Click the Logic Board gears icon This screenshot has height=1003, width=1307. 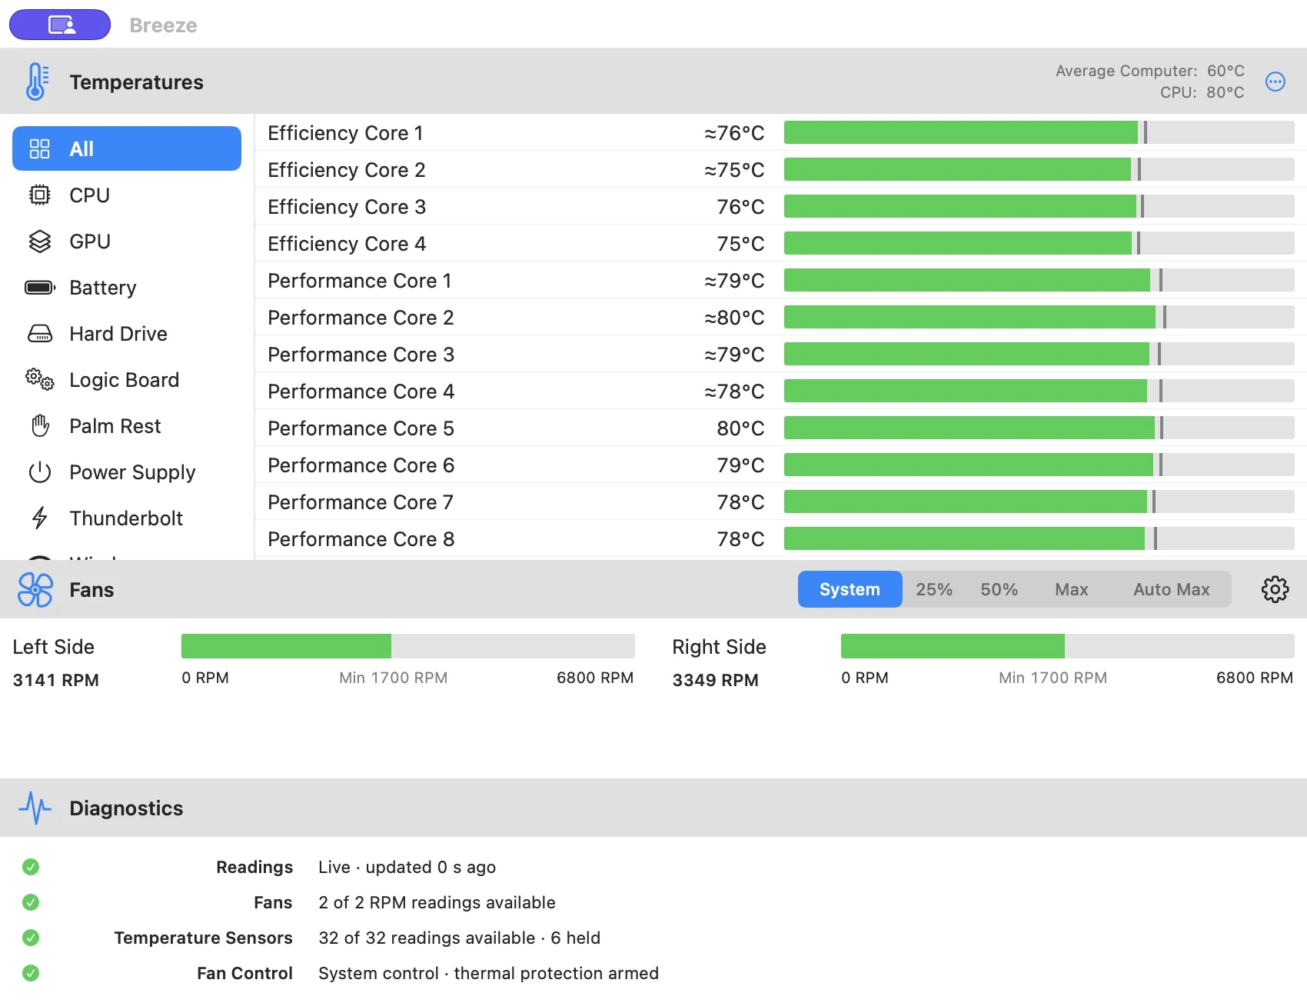coord(39,380)
